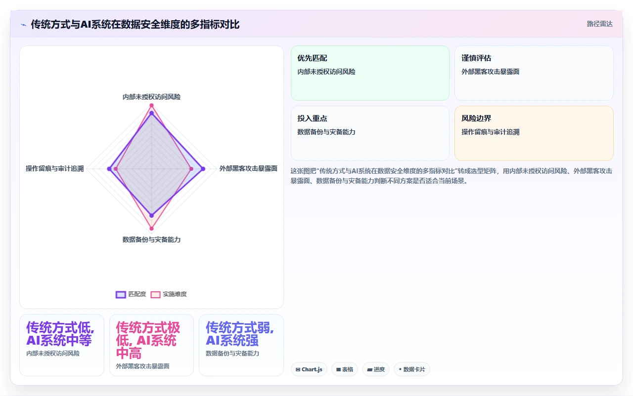Click the pink data point at the radar bottom
Screen dimensions: 633x396
[152, 228]
